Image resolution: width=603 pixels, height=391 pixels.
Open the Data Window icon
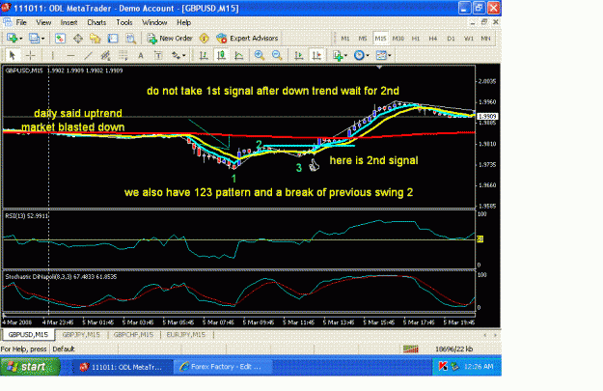click(x=78, y=38)
